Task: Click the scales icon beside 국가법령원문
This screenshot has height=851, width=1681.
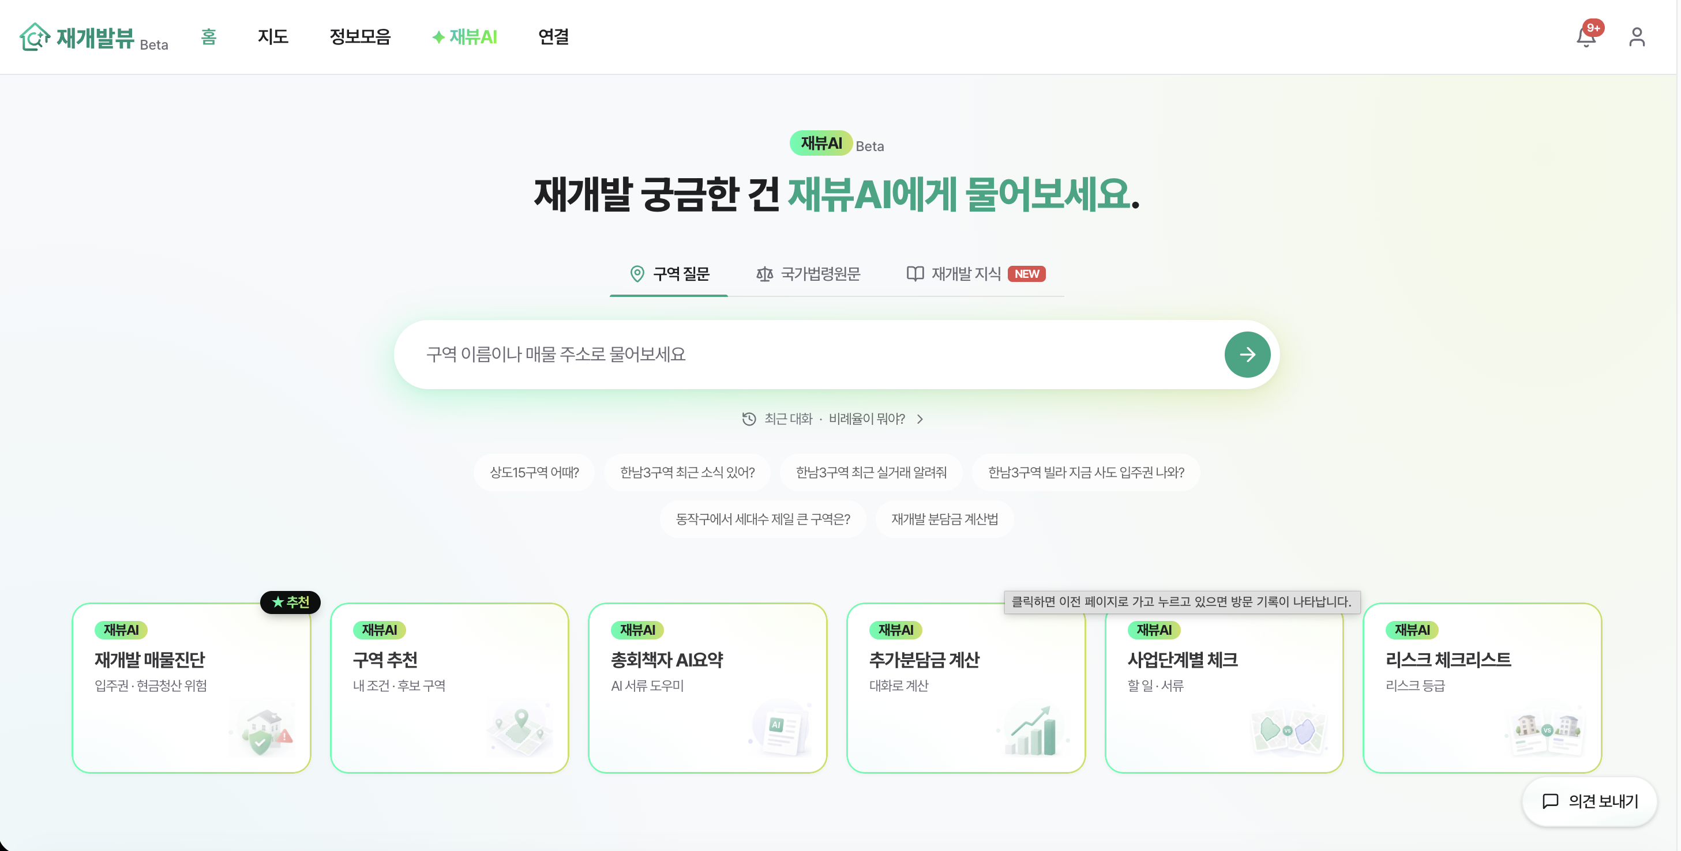Action: 764,274
